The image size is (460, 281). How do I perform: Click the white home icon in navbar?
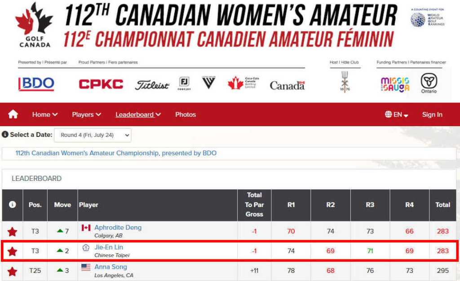coord(13,114)
